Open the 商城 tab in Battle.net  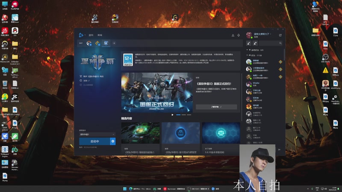pos(100,35)
